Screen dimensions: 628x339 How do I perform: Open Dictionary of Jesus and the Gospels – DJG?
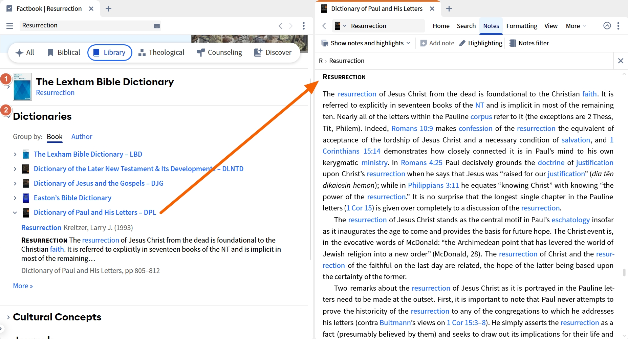pos(99,183)
